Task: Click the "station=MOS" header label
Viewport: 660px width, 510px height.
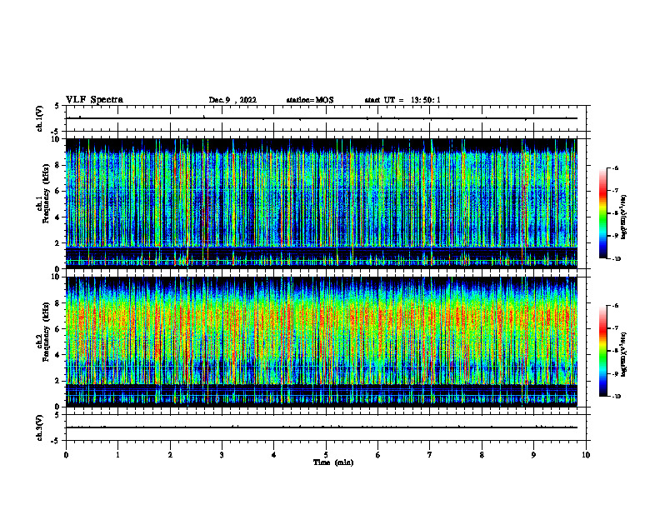Action: [310, 100]
